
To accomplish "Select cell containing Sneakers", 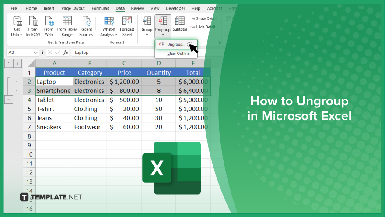I will 54,127.
